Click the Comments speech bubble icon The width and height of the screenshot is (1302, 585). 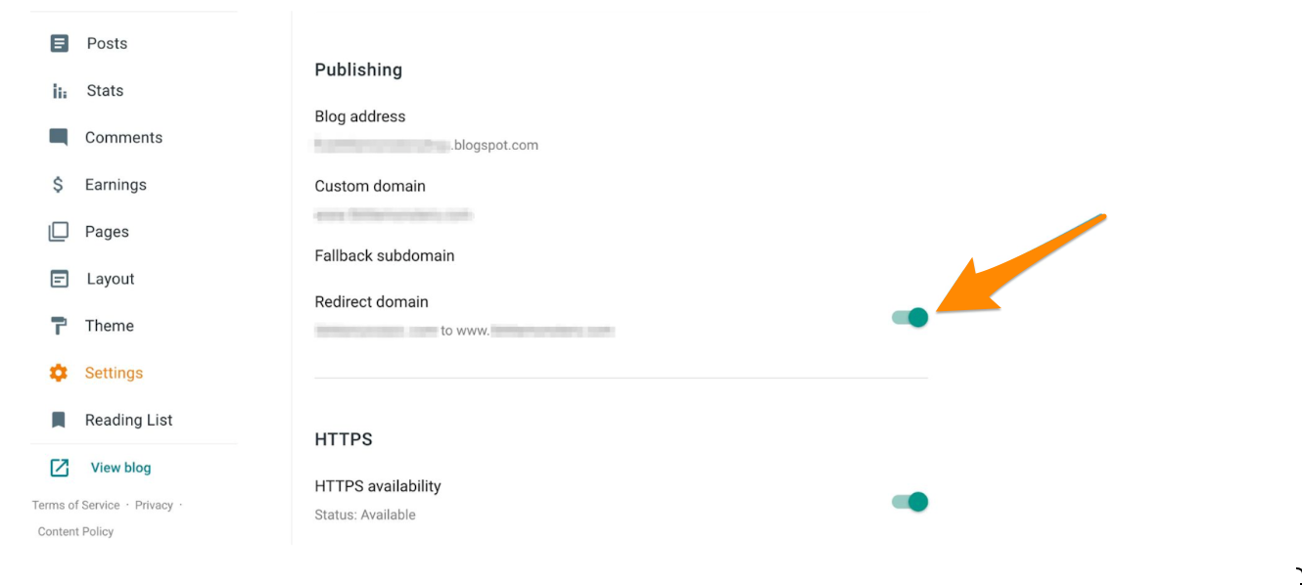pos(59,137)
